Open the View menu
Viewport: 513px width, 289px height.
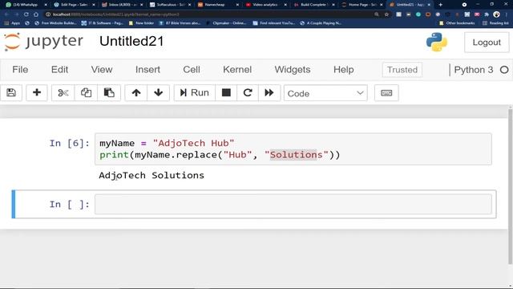pos(102,70)
